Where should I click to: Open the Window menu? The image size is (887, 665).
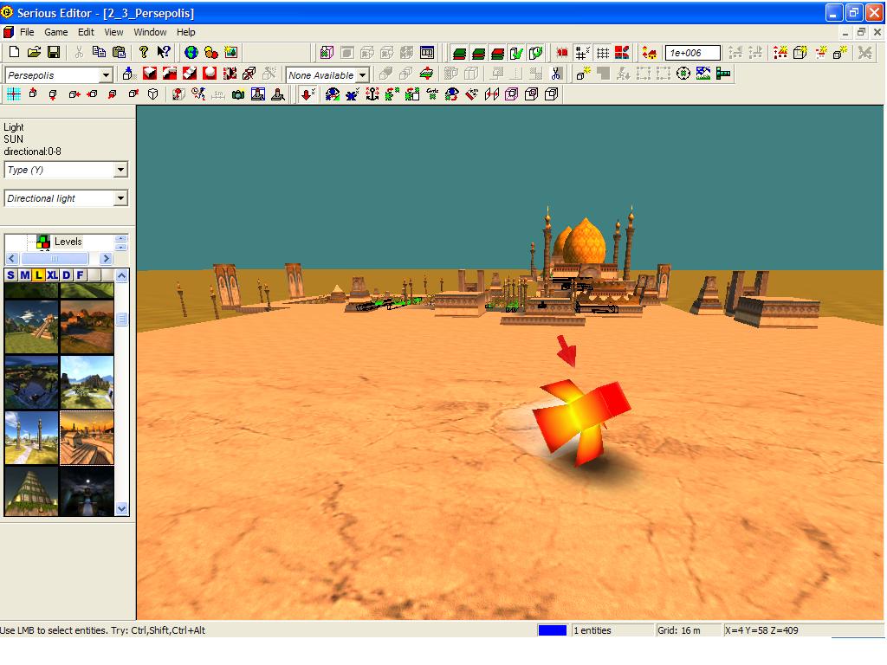point(150,32)
